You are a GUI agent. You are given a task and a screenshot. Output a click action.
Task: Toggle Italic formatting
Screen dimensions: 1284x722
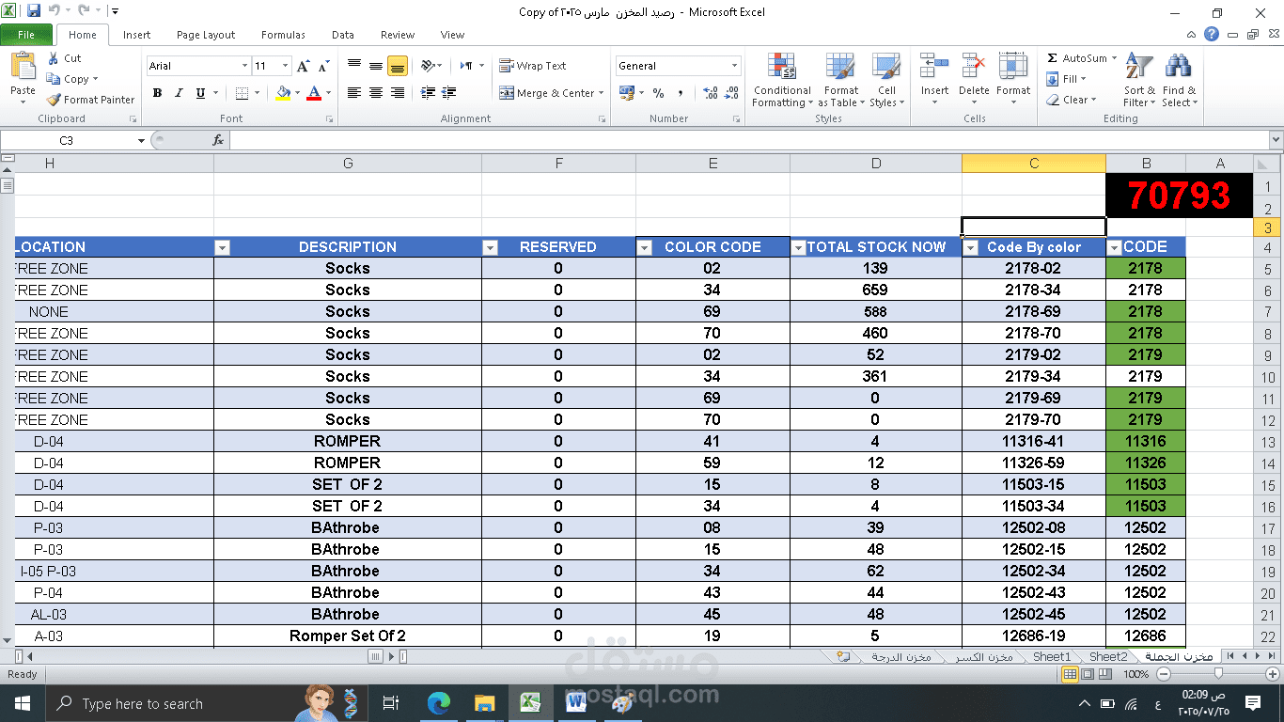pos(179,93)
